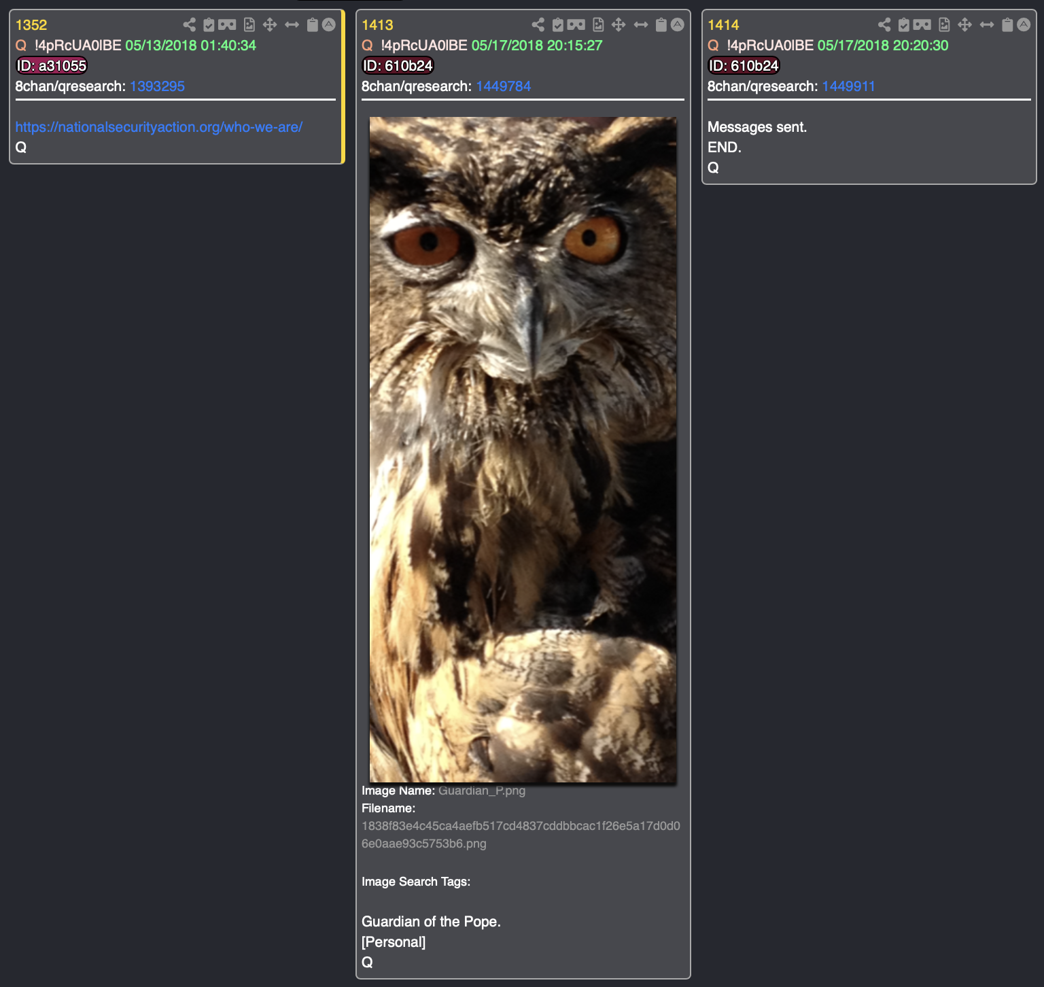Click clipboard-check icon on post 1413
Image resolution: width=1044 pixels, height=987 pixels.
pyautogui.click(x=557, y=25)
